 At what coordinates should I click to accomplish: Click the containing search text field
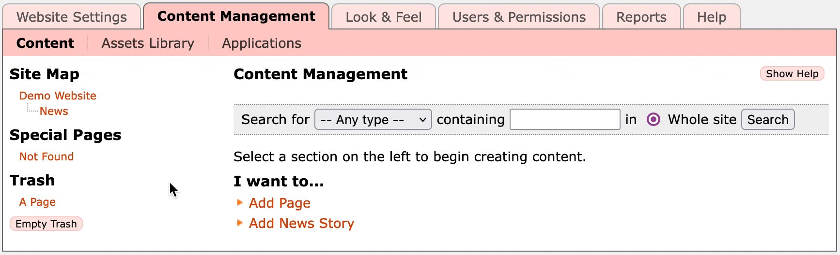click(565, 119)
